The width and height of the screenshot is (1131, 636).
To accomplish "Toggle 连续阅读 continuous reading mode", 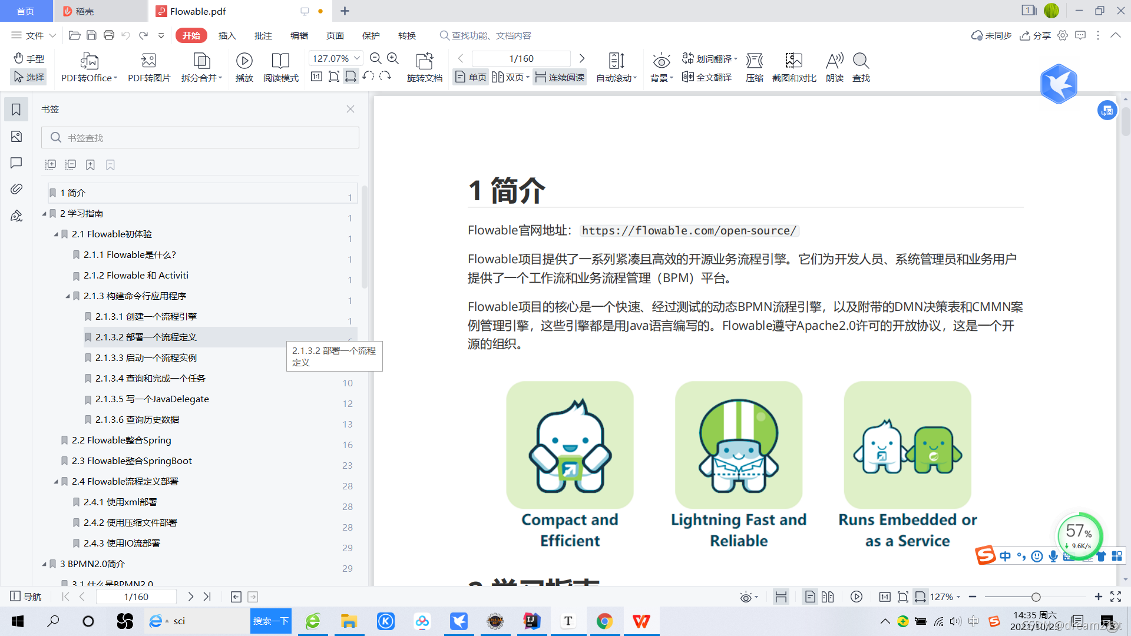I will [x=560, y=77].
